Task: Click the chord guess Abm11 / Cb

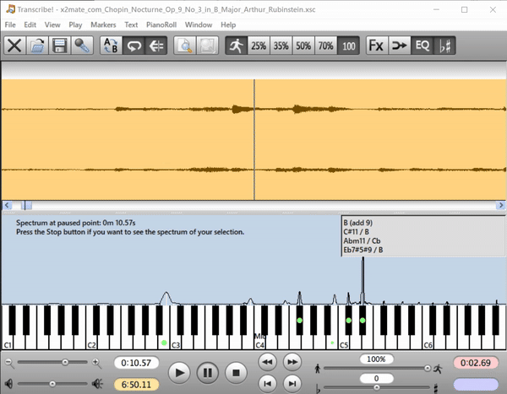Action: click(x=362, y=241)
